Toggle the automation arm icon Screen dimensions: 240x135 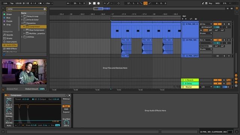click(x=108, y=3)
